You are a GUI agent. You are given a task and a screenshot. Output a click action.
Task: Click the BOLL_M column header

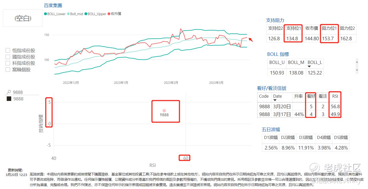(x=296, y=62)
